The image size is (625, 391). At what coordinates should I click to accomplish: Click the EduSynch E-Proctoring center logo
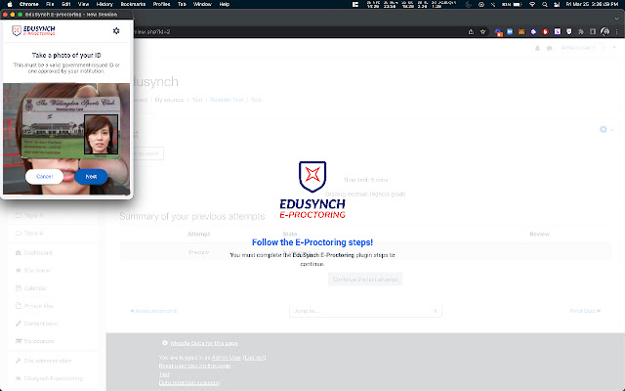(312, 190)
